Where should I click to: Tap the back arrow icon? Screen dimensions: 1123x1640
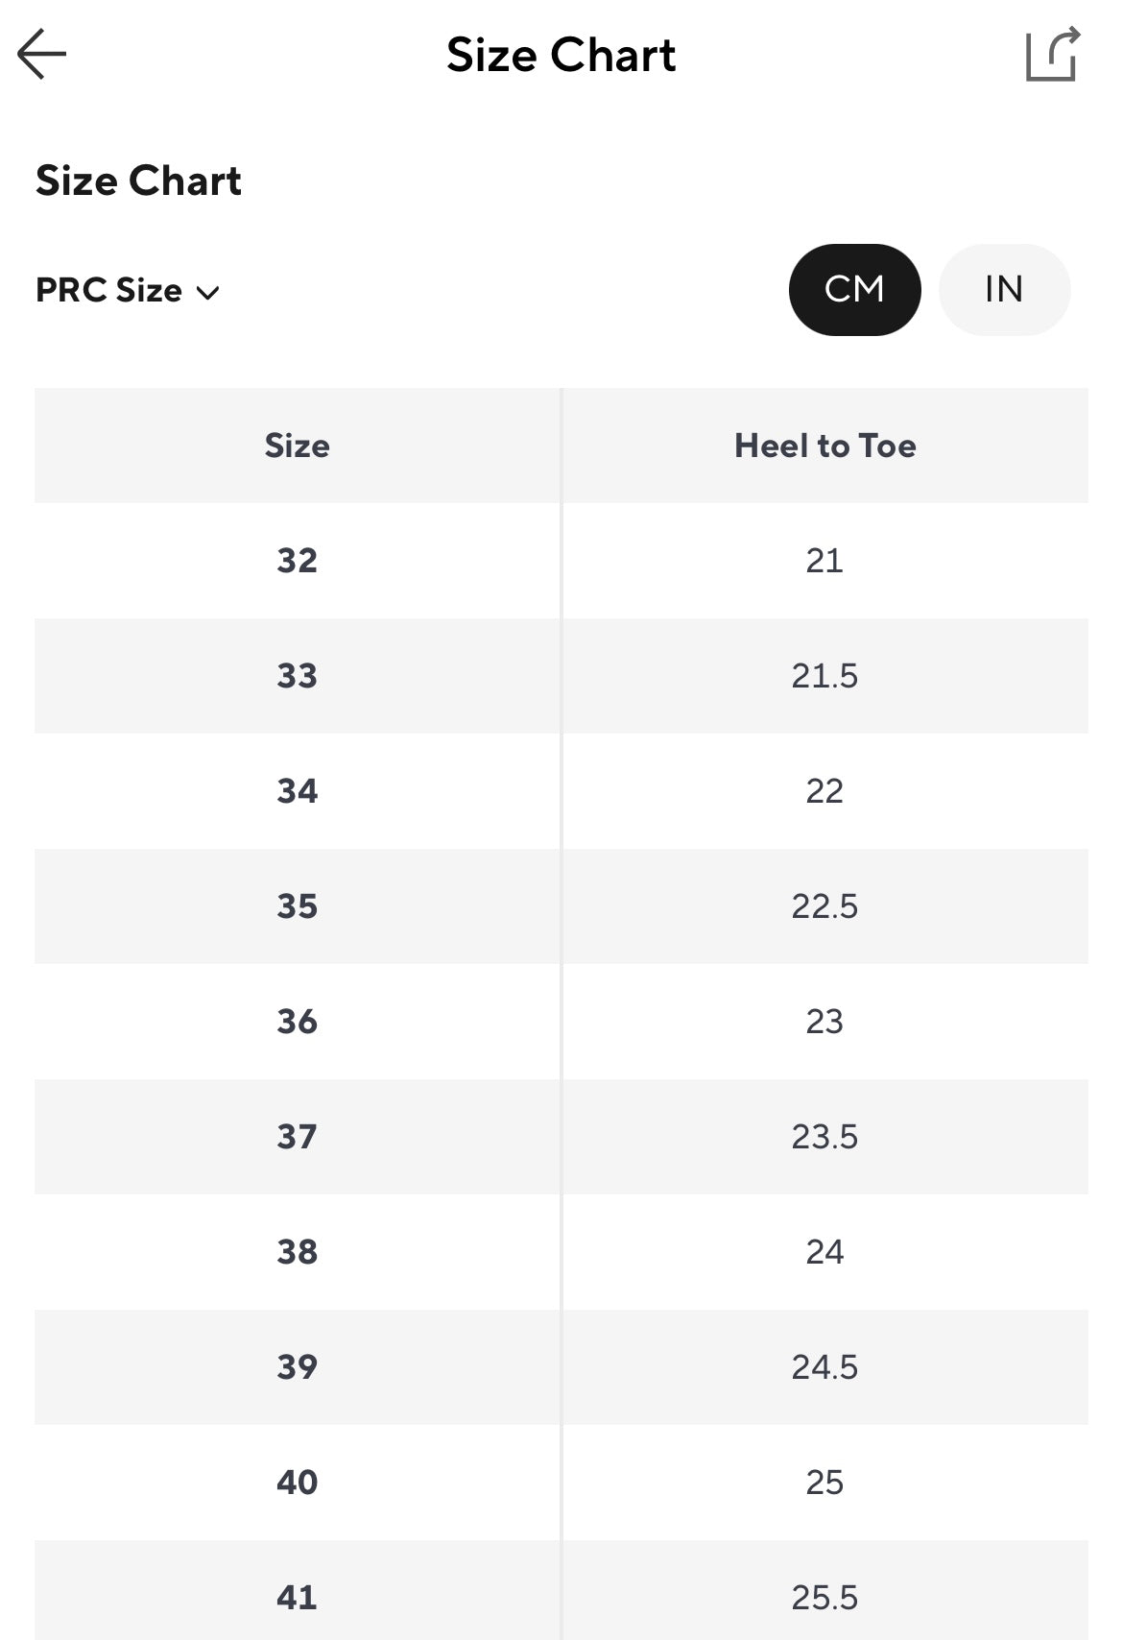(42, 54)
